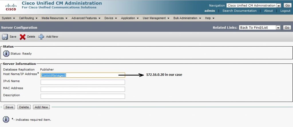Click the Host Name/IP Address field
Viewport: 293px width, 127px height.
pos(83,75)
